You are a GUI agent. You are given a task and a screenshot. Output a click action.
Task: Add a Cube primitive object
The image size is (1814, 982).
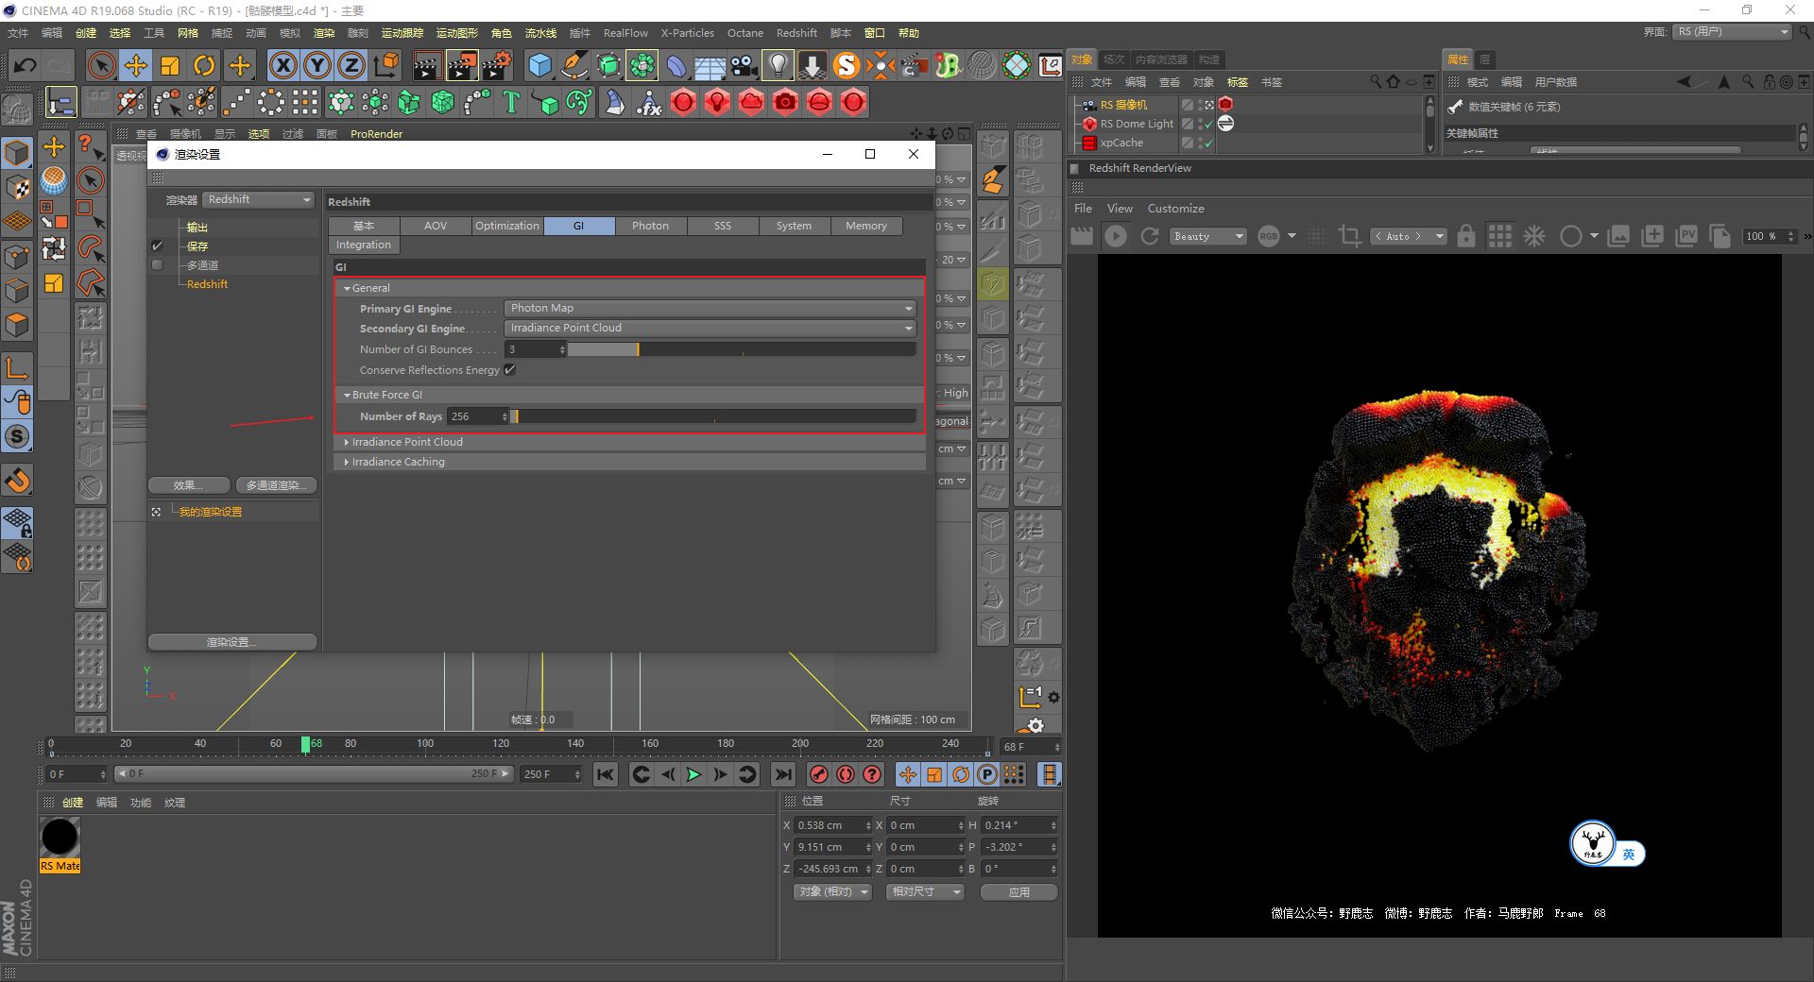[x=539, y=65]
